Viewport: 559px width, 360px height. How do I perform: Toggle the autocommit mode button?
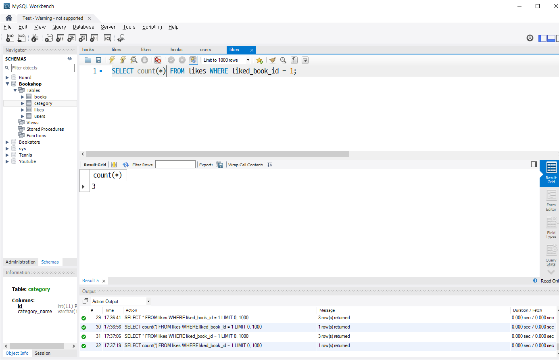(193, 60)
